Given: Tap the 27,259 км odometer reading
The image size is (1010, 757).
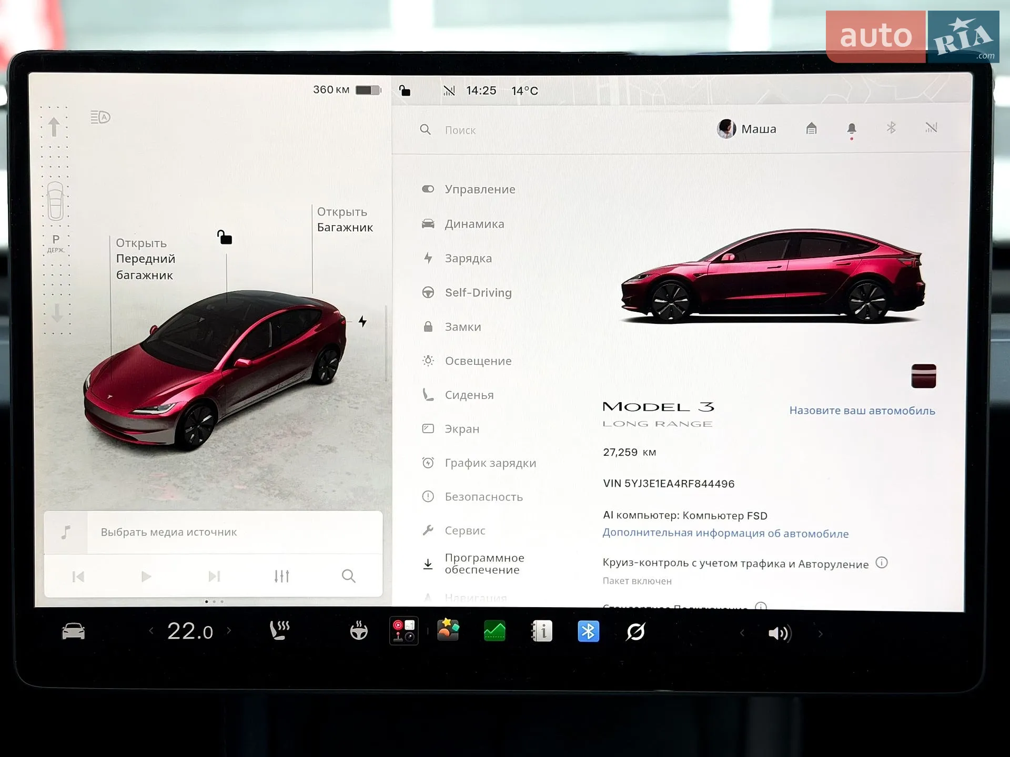Looking at the screenshot, I should 629,452.
